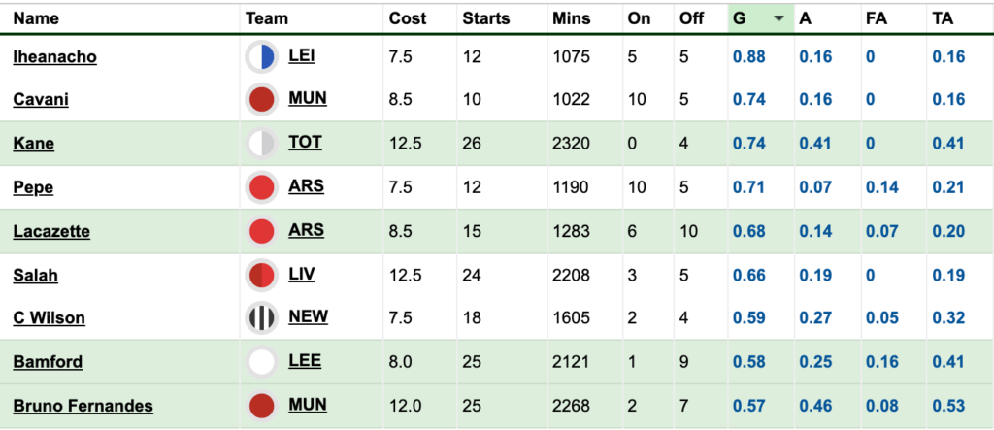Viewport: 994px width, 430px height.
Task: Sort the table by the Cost column
Action: click(408, 19)
